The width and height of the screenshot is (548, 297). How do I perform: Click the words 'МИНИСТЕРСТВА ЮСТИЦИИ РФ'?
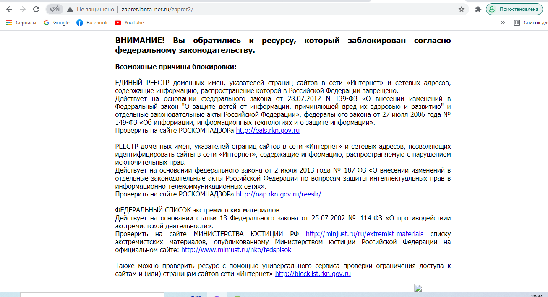[x=246, y=234]
